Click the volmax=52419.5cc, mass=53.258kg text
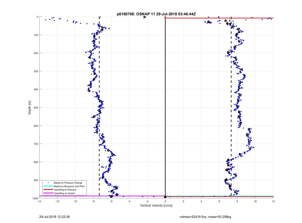This screenshot has width=302, height=223. (205, 217)
